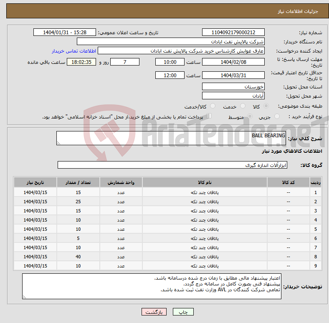Click the deadline hour 10:00 field

pyautogui.click(x=170, y=62)
